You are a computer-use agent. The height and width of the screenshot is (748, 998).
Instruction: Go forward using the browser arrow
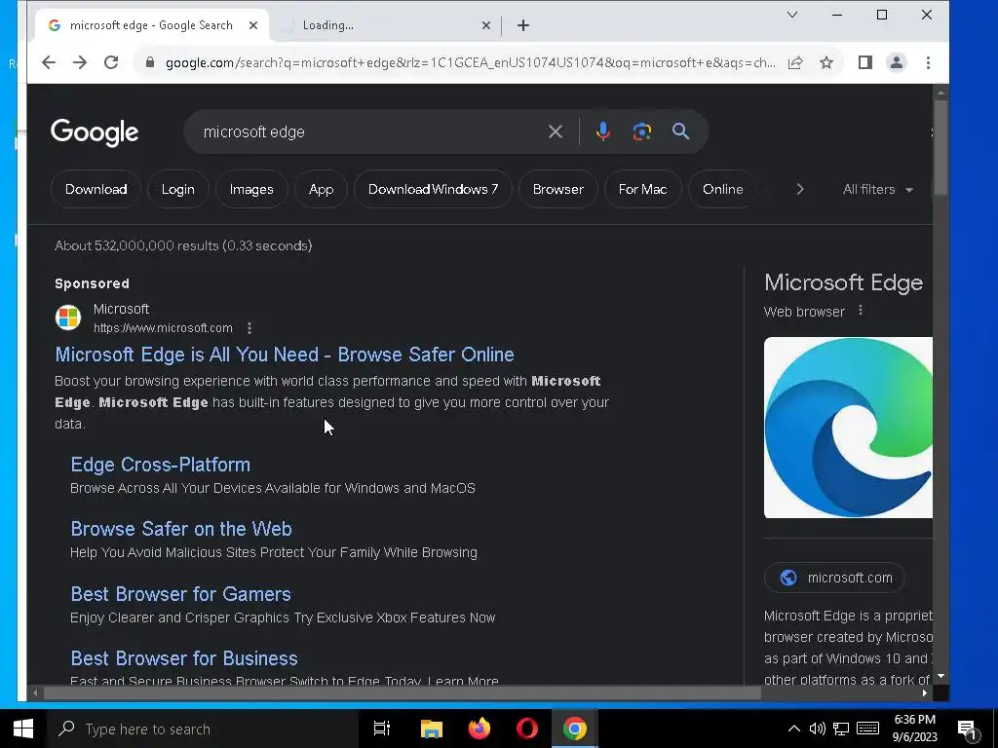pos(80,62)
